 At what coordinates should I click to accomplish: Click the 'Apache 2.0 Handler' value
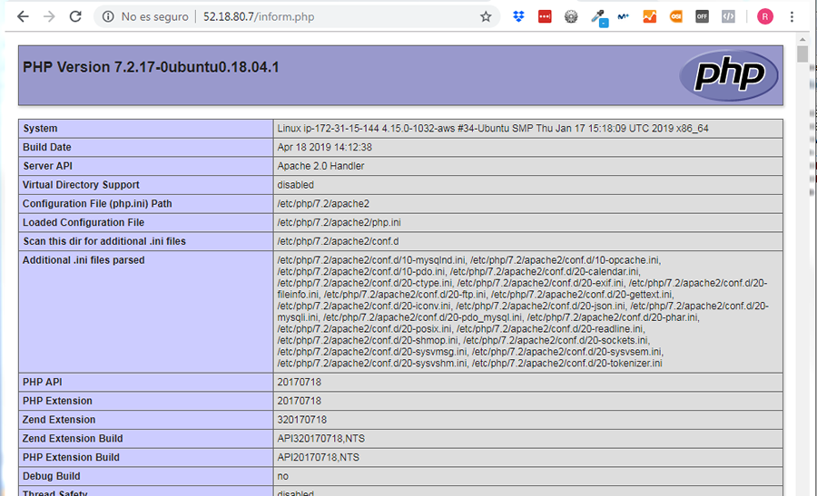(320, 166)
